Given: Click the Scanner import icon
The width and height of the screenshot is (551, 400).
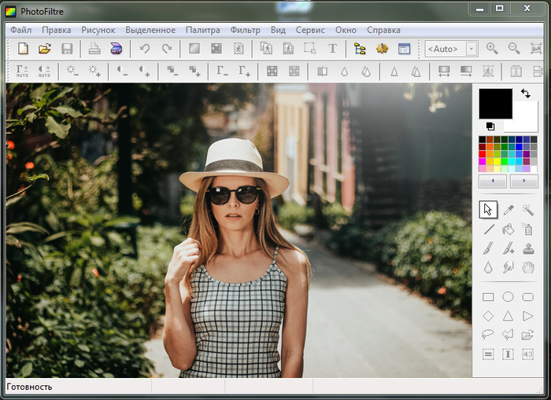Looking at the screenshot, I should click(x=116, y=49).
